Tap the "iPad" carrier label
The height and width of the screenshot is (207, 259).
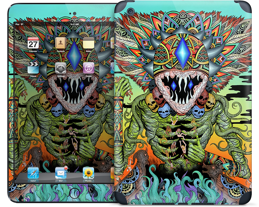[x=17, y=24]
